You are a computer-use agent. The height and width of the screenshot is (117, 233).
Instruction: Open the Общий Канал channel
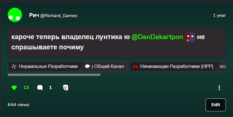point(108,66)
